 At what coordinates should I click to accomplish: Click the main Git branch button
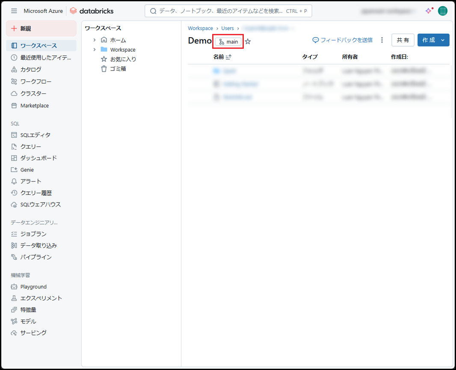[228, 42]
